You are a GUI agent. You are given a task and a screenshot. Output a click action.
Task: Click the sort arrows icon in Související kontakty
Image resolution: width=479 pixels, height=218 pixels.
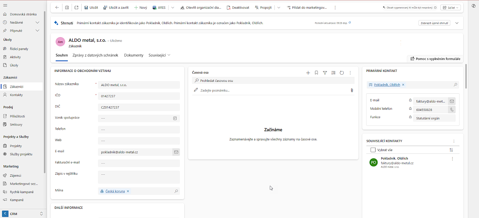click(x=451, y=150)
